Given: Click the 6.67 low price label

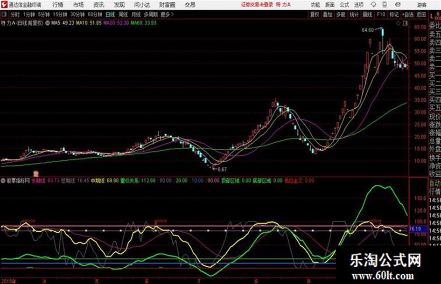Looking at the screenshot, I should pos(222,170).
